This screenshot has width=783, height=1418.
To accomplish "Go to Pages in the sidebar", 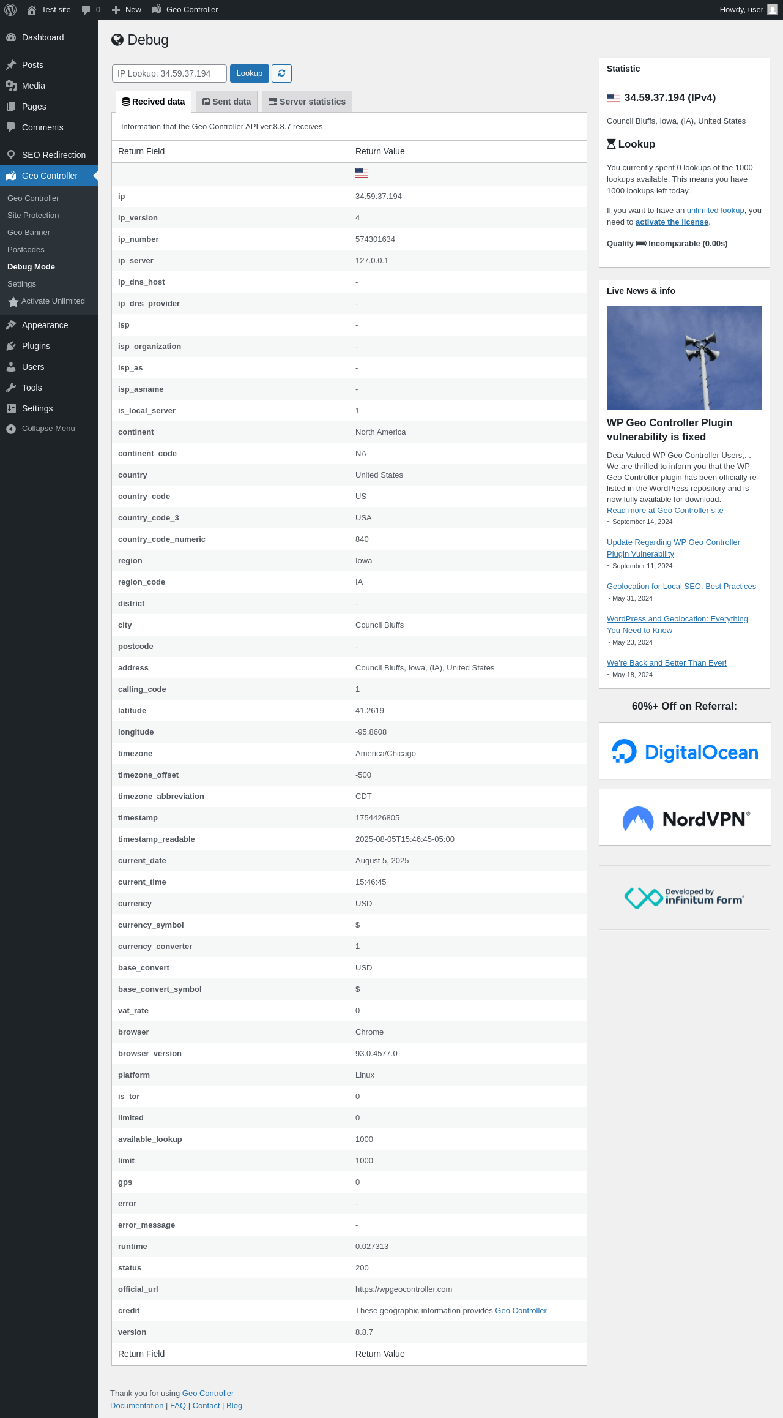I will pyautogui.click(x=49, y=107).
